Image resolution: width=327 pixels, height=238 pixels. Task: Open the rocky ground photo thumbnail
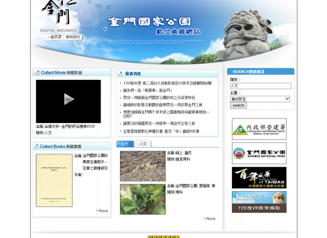pyautogui.click(x=143, y=166)
